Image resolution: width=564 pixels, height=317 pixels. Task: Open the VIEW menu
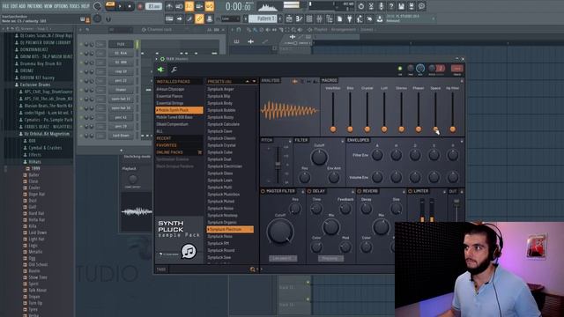pyautogui.click(x=48, y=6)
